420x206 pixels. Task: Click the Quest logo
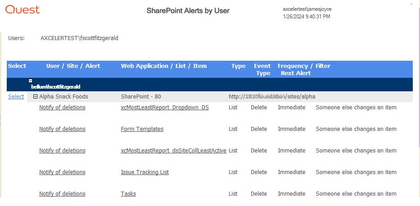(x=23, y=9)
